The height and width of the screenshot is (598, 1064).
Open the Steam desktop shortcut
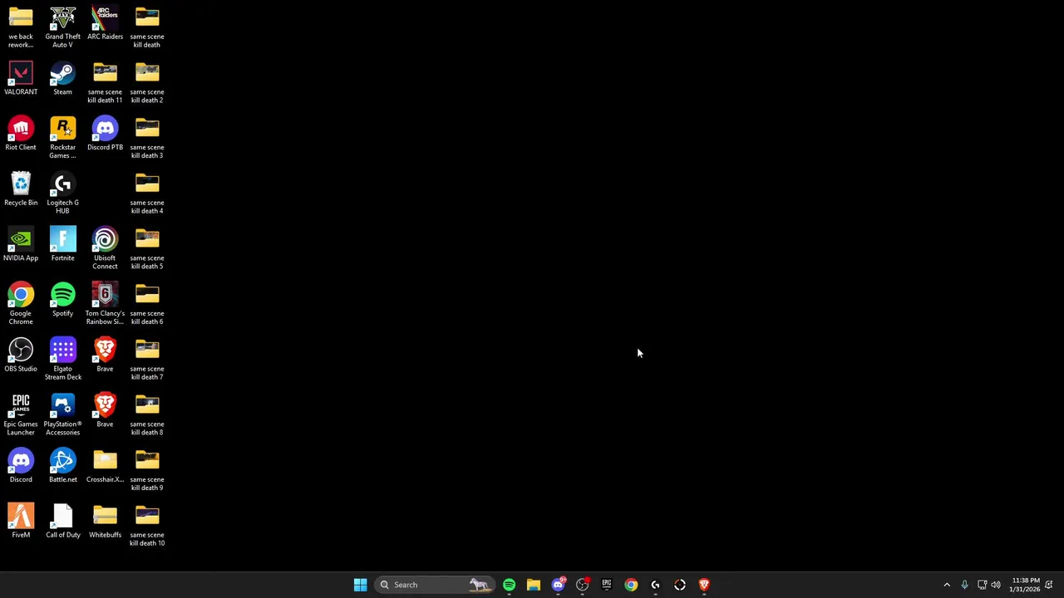click(62, 78)
